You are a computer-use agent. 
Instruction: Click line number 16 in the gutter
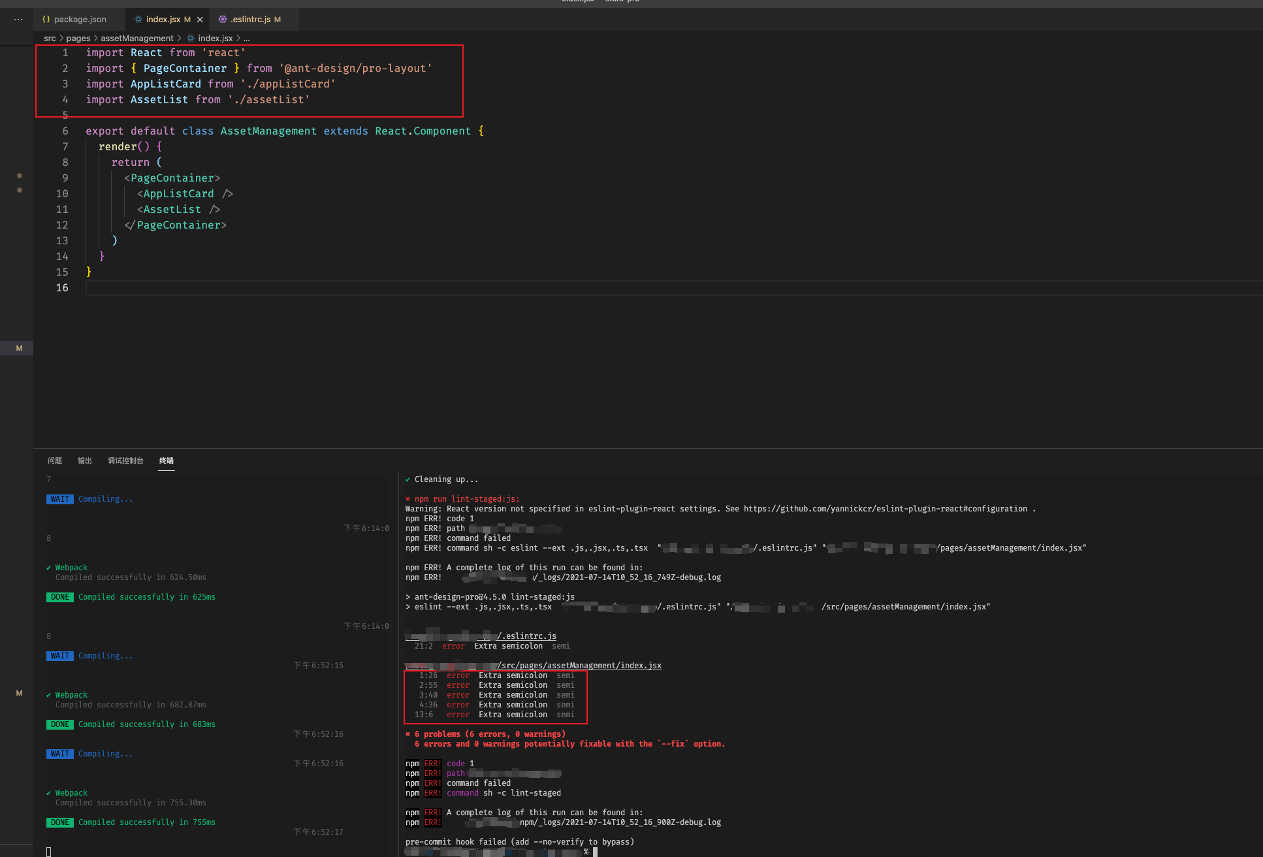[x=62, y=288]
